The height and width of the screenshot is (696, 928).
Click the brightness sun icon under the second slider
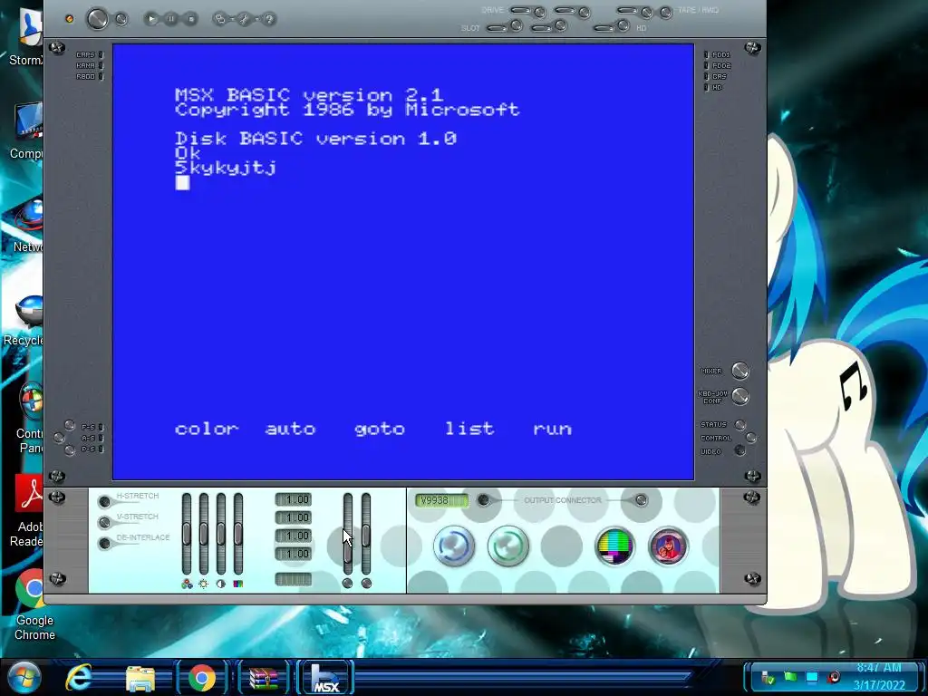pyautogui.click(x=204, y=585)
